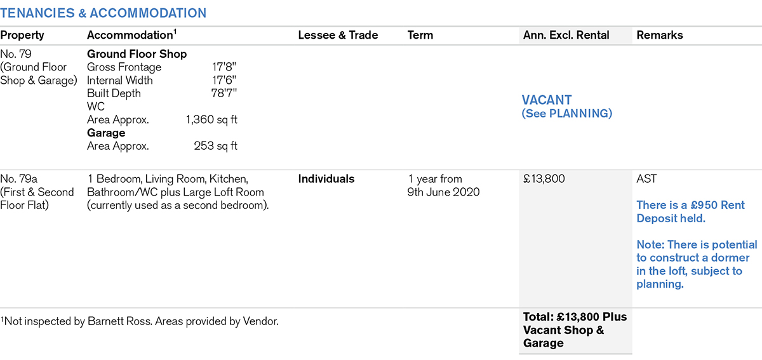Select the No. 79 property cell
762x360 pixels.
point(38,67)
